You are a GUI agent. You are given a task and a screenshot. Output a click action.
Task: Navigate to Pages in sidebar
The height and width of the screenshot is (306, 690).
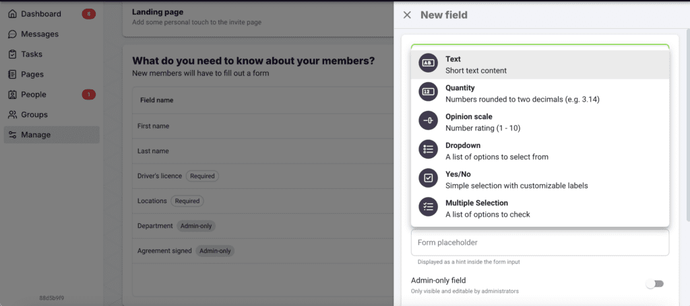point(34,75)
